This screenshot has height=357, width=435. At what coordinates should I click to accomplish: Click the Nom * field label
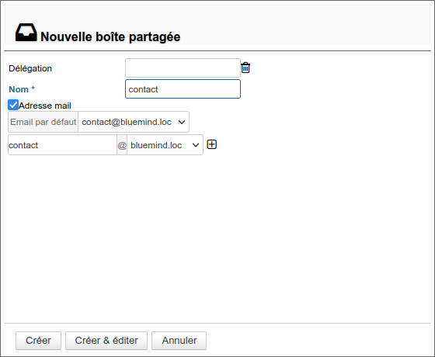click(22, 89)
